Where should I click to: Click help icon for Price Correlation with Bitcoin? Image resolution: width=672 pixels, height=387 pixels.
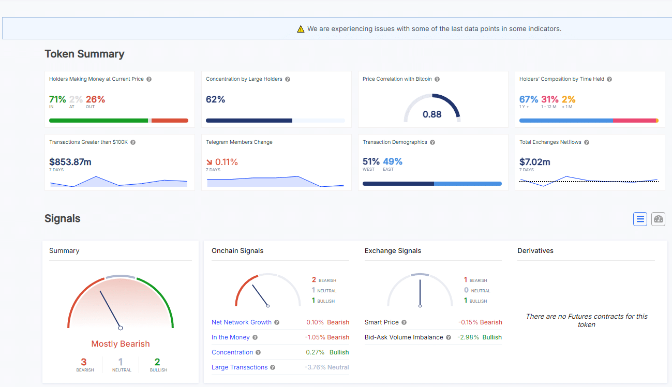tap(437, 79)
